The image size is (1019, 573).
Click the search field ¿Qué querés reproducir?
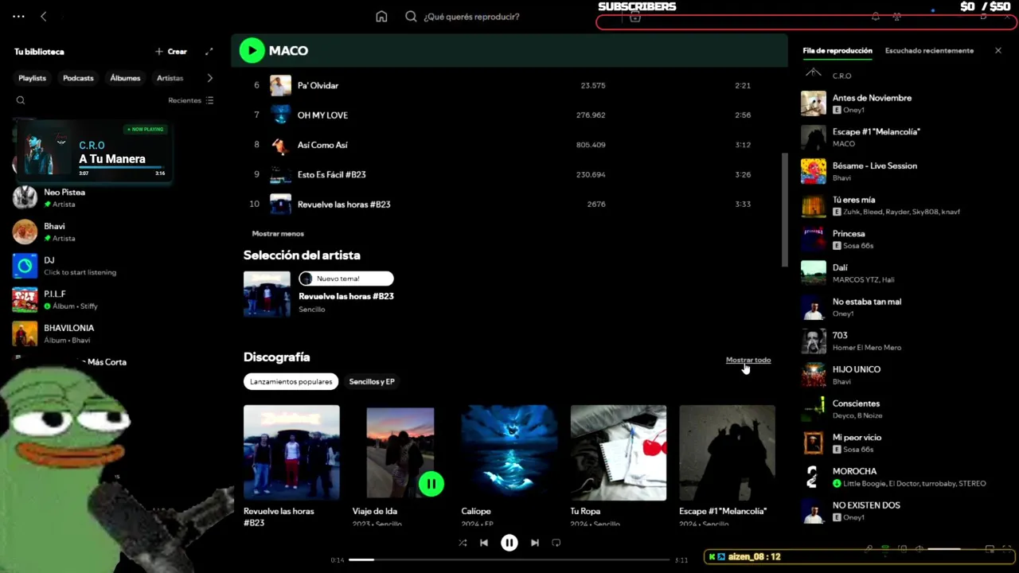click(x=471, y=17)
